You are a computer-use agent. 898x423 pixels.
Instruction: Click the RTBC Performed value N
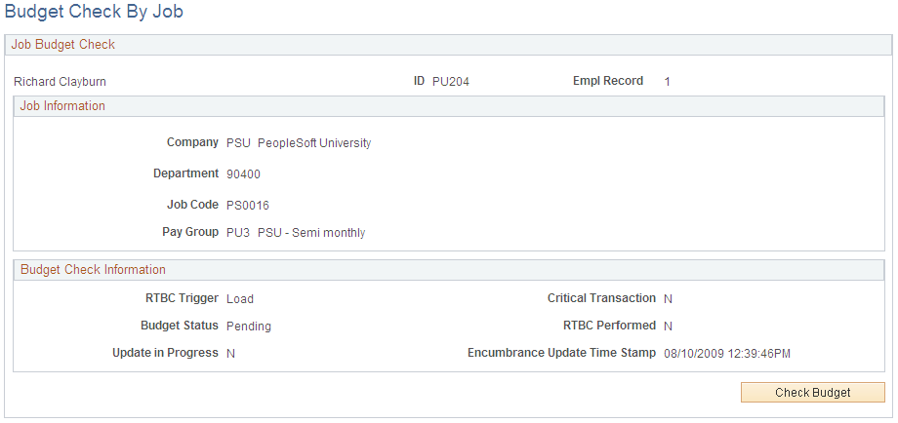pos(668,326)
